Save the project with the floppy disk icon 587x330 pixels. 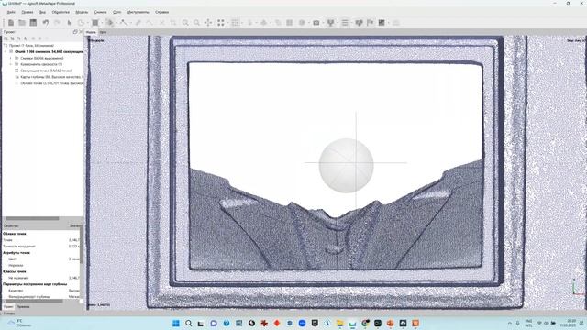(x=33, y=23)
